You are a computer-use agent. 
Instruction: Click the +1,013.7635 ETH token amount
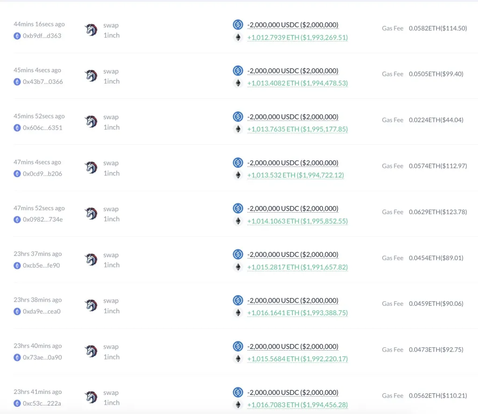297,129
